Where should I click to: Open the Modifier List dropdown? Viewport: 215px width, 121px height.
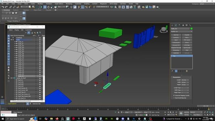181,32
